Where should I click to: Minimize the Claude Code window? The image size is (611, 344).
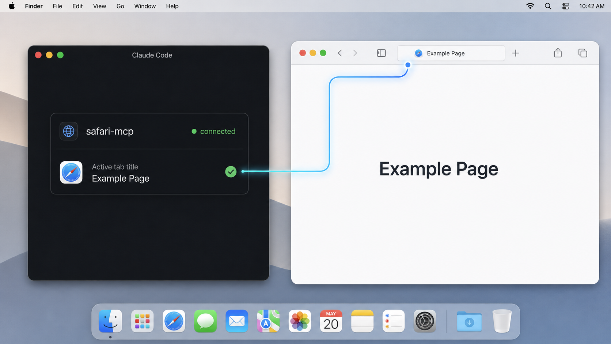pos(49,55)
